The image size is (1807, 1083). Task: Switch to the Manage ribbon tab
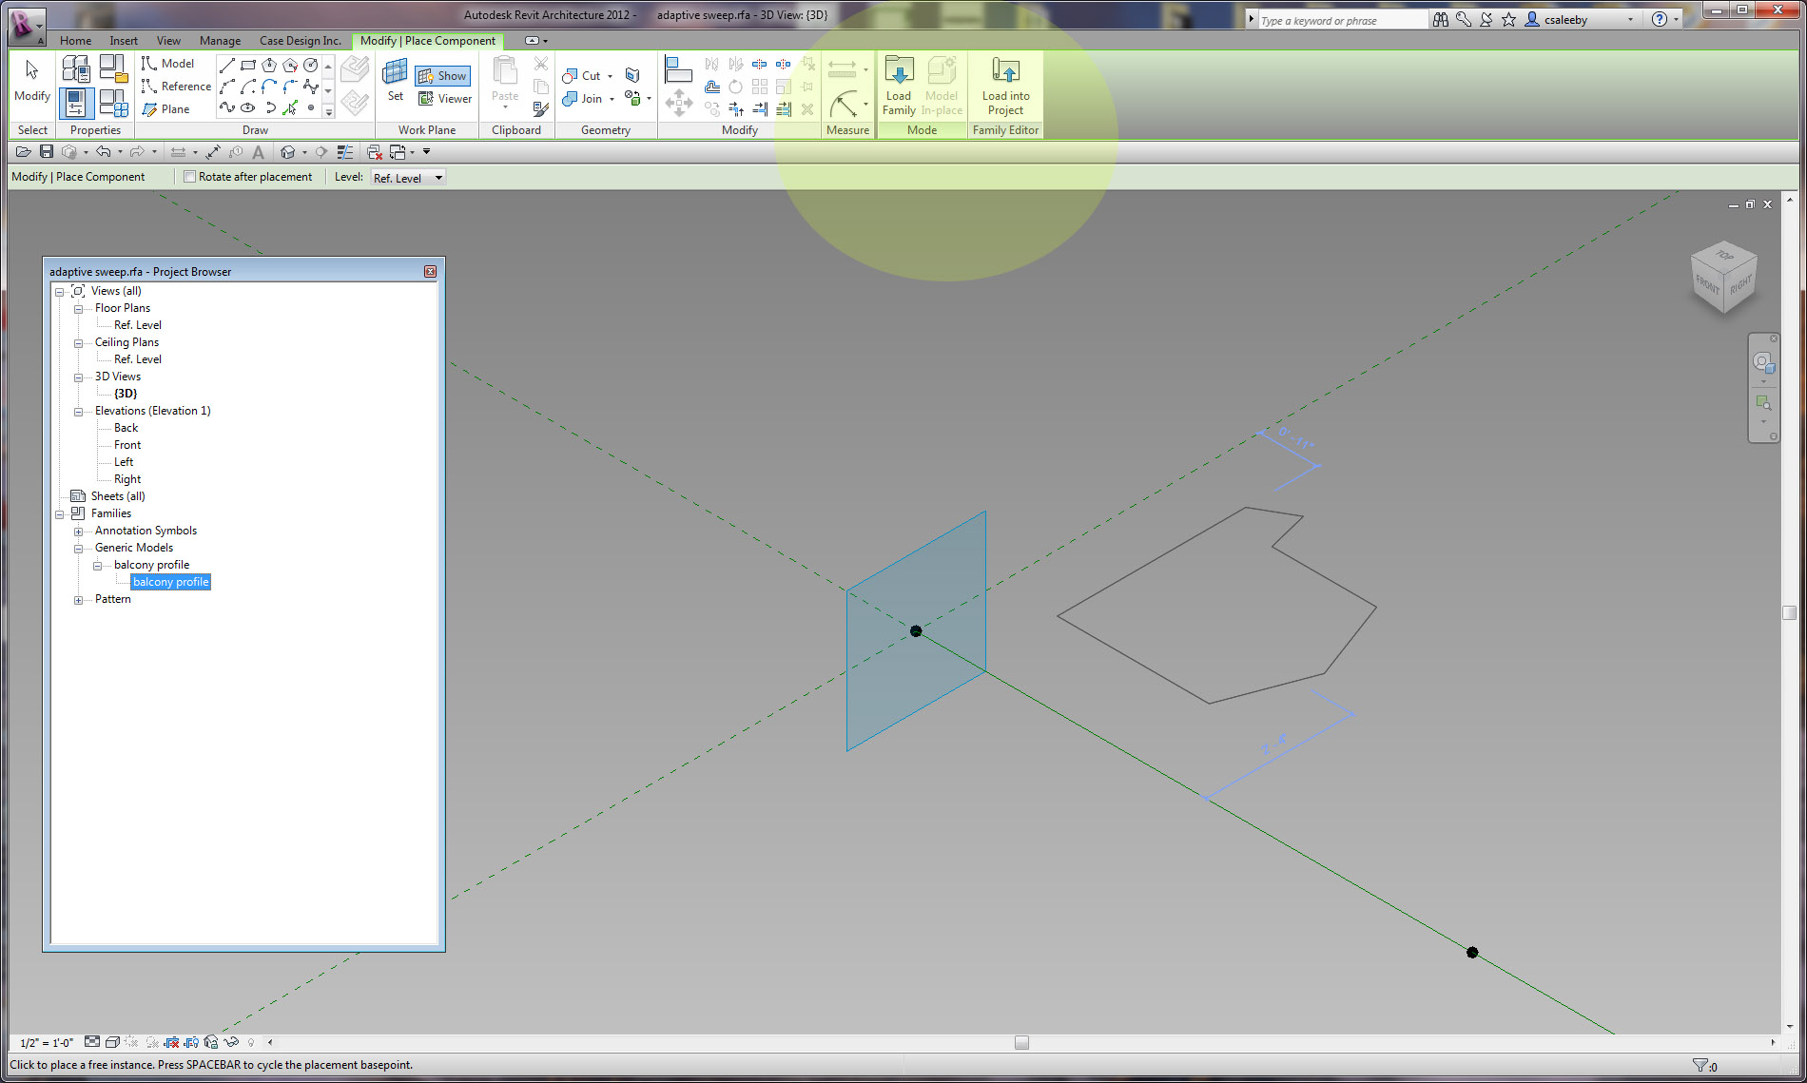click(x=220, y=41)
